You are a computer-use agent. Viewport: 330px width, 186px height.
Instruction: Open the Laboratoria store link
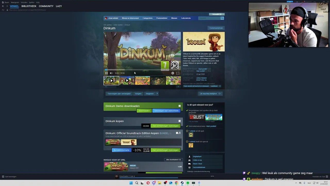click(x=186, y=18)
